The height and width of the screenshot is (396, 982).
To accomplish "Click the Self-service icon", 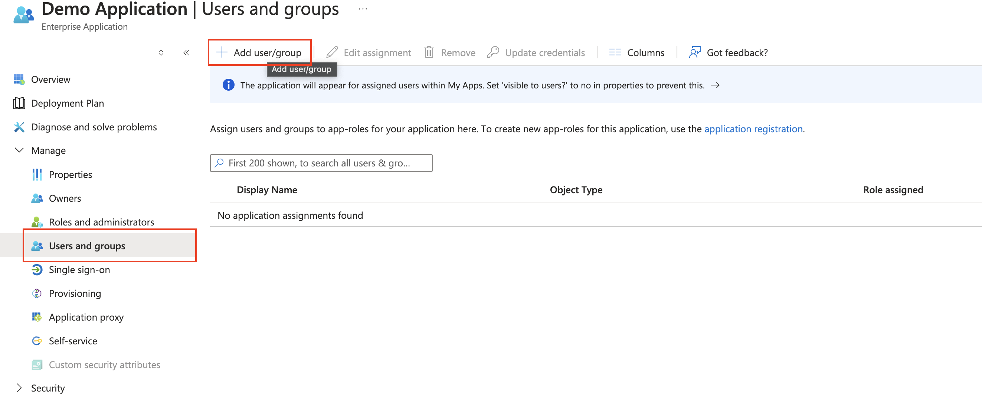I will click(x=37, y=341).
